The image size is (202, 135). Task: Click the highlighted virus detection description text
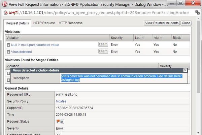(121, 78)
